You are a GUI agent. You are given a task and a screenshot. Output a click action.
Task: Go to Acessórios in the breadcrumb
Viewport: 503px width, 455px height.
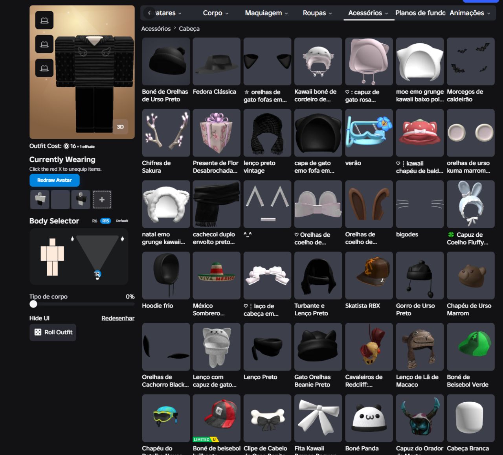(x=156, y=29)
